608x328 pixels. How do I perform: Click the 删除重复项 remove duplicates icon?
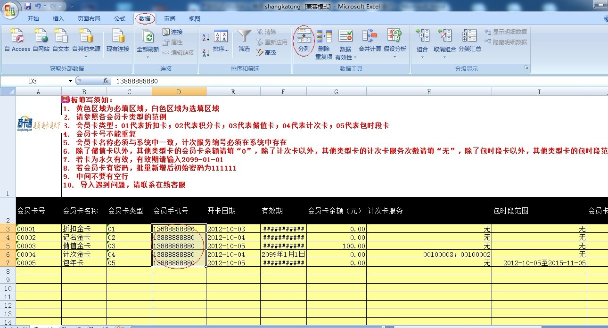point(324,37)
